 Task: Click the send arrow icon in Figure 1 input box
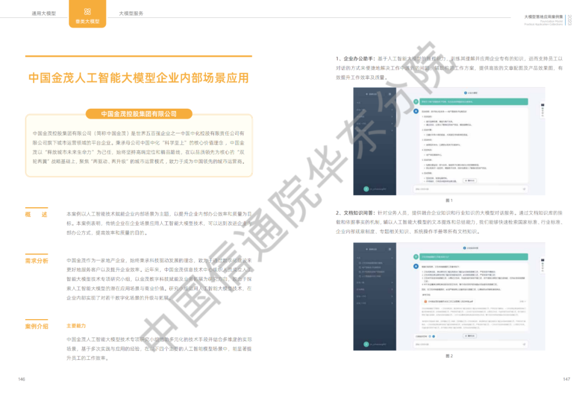click(x=524, y=189)
